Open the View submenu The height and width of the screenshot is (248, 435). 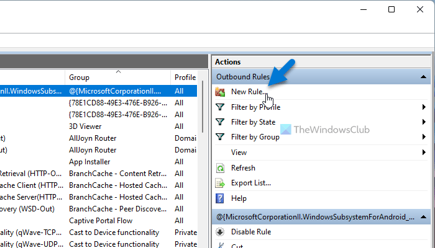click(x=239, y=153)
